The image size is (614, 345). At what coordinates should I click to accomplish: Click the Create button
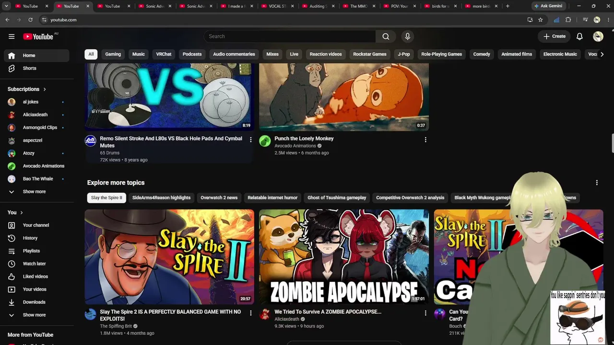(x=555, y=36)
